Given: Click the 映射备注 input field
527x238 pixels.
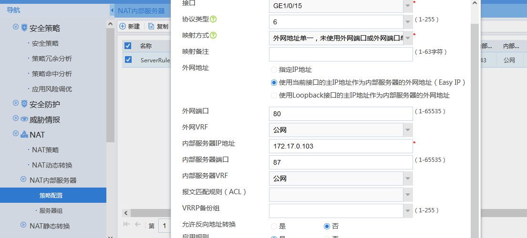Looking at the screenshot, I should [x=341, y=54].
